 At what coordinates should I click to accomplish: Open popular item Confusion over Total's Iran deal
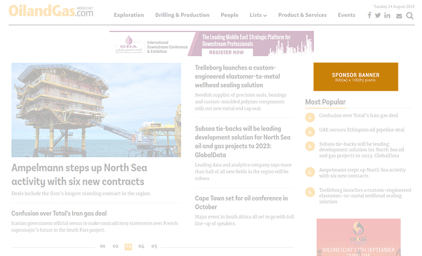click(358, 115)
